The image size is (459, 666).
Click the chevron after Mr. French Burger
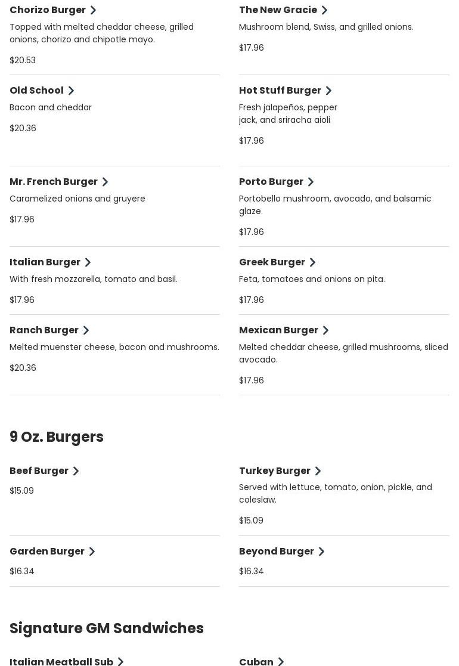coord(105,182)
